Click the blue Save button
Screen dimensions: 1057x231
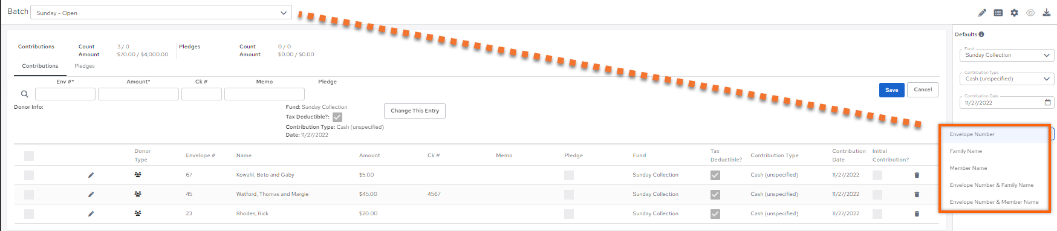click(x=892, y=89)
